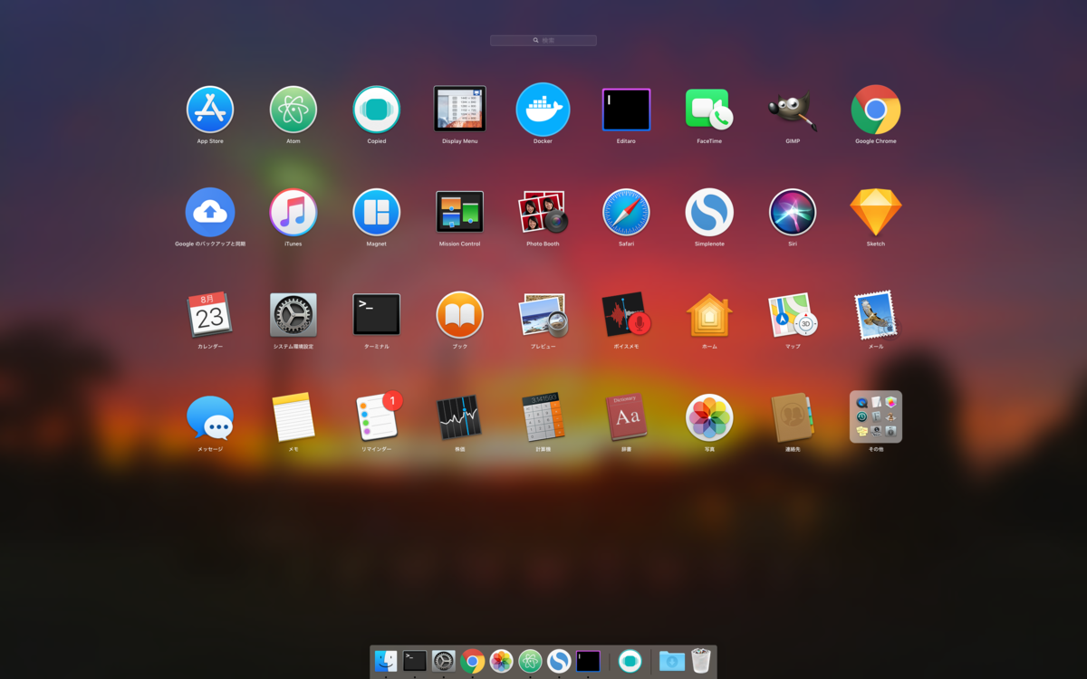Open Downloads folder stack in Dock
1087x679 pixels.
pos(671,661)
